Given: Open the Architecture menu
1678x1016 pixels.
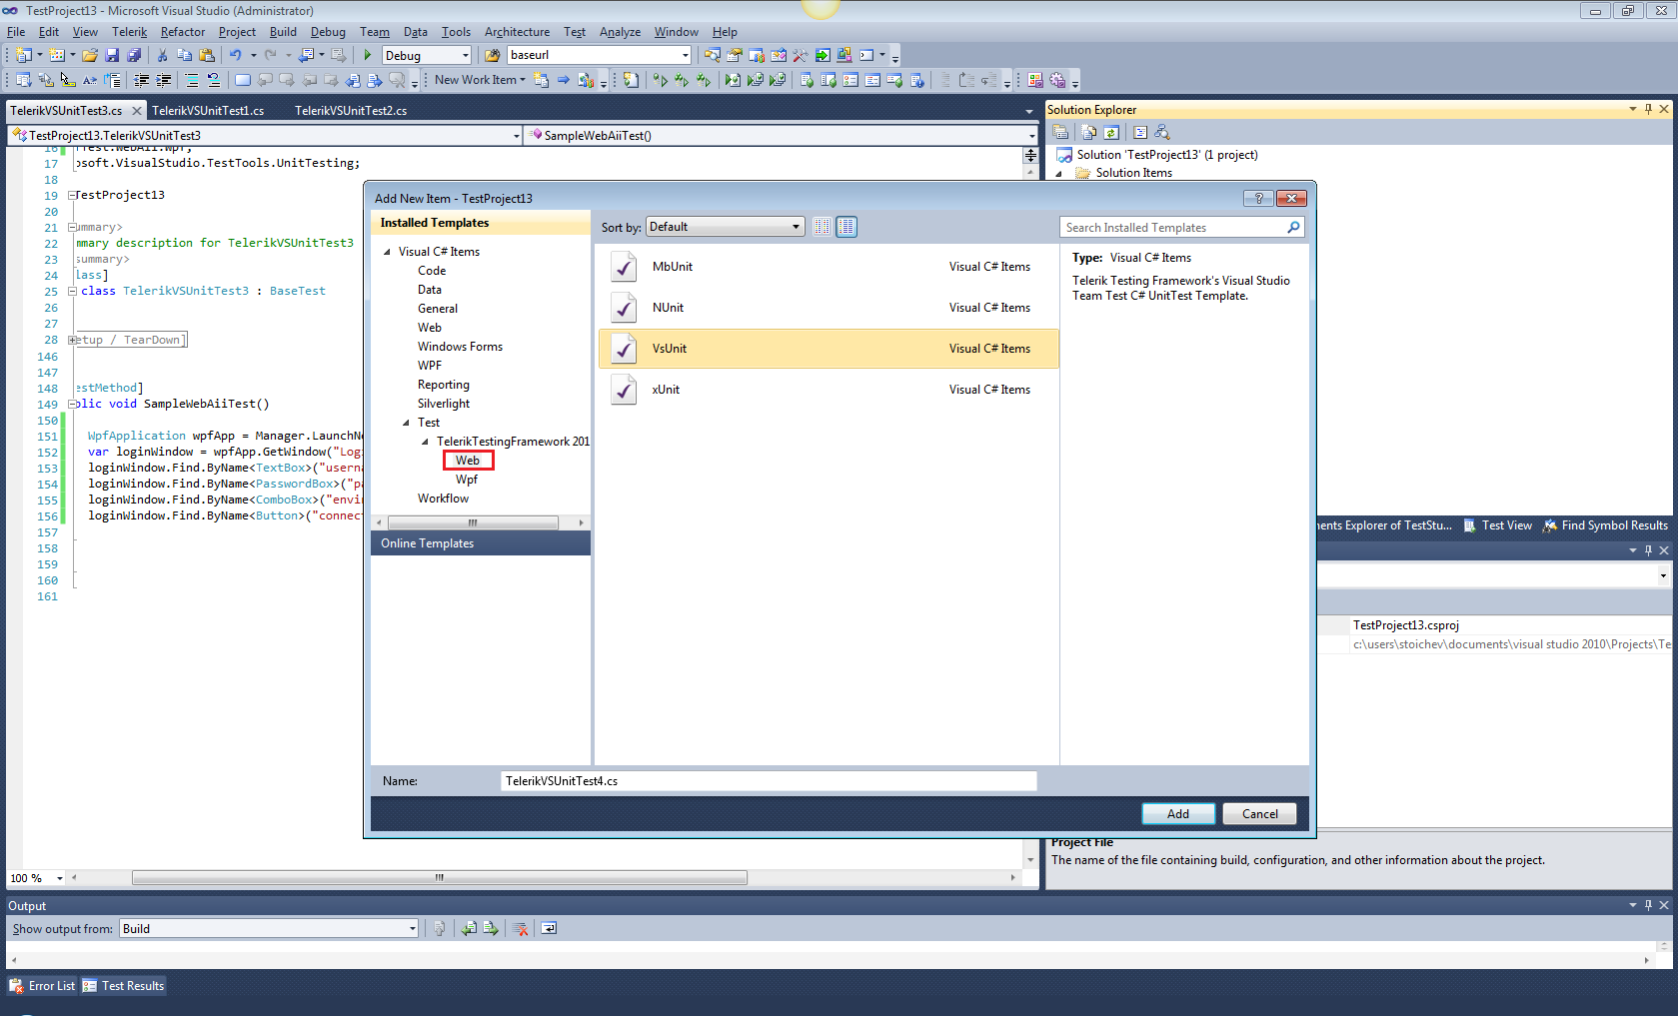Looking at the screenshot, I should tap(517, 32).
